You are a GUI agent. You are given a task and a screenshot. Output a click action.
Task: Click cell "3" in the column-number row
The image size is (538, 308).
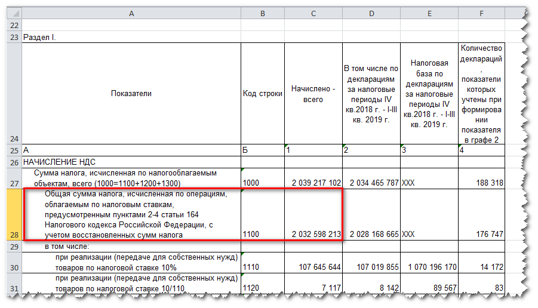[x=429, y=150]
